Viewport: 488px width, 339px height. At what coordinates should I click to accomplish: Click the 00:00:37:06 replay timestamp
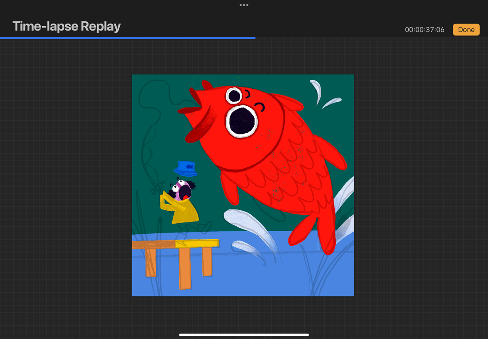click(x=424, y=30)
